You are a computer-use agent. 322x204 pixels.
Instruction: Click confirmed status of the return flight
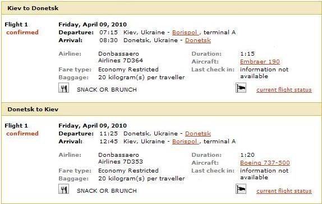tap(22, 134)
